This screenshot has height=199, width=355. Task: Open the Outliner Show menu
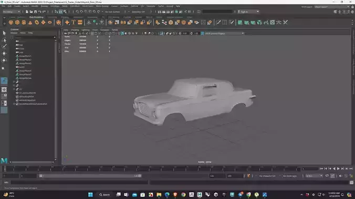(23, 33)
